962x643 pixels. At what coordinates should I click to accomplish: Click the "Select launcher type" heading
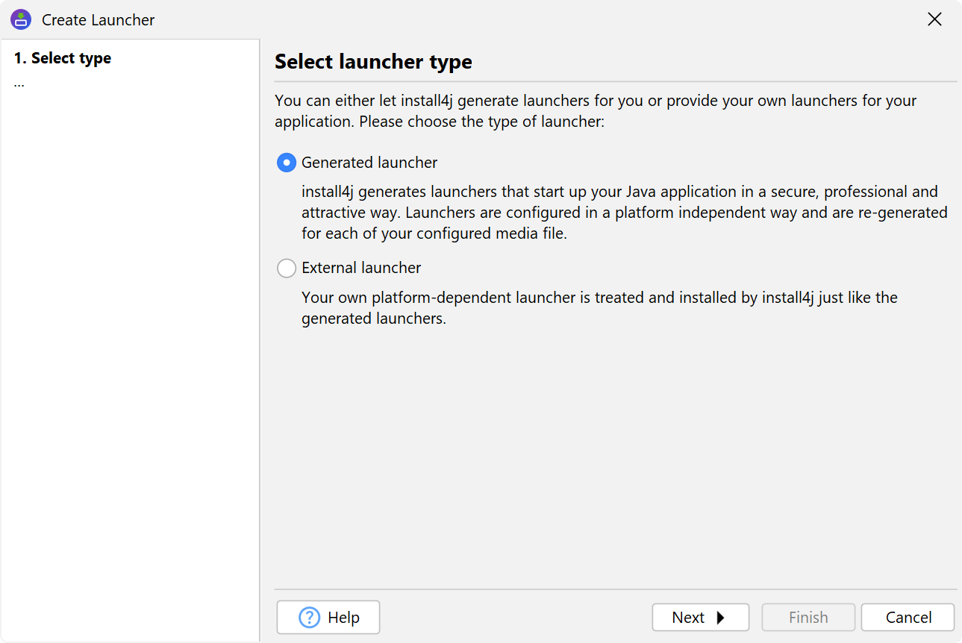pos(373,62)
